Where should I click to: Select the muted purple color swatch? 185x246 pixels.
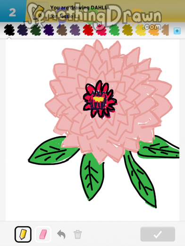tap(75, 30)
